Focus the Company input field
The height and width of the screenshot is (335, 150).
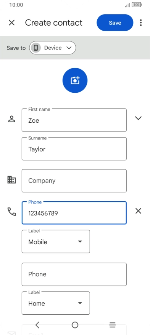(74, 181)
